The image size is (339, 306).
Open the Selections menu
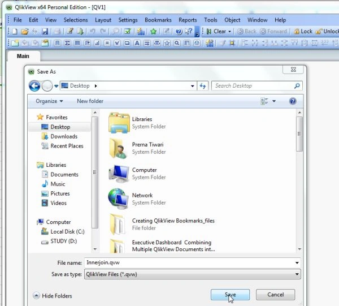(x=76, y=20)
